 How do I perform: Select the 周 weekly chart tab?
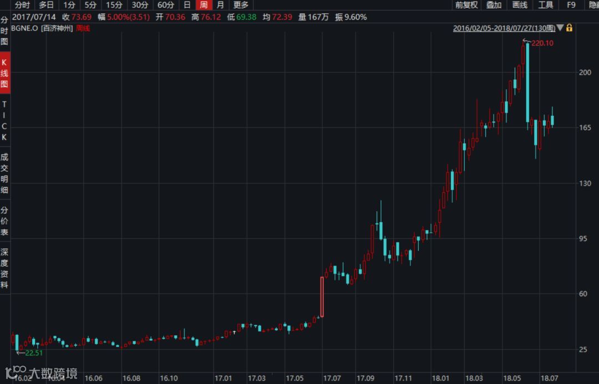204,5
